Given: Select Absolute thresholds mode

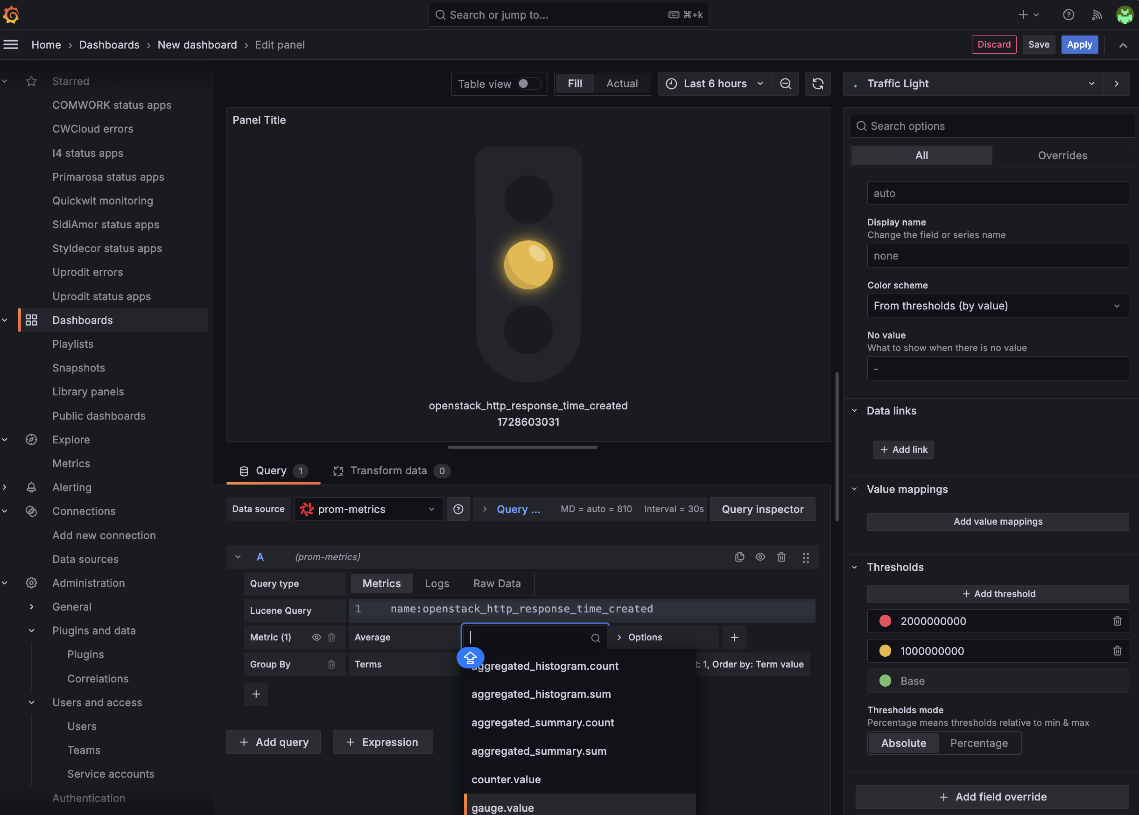Looking at the screenshot, I should 904,743.
